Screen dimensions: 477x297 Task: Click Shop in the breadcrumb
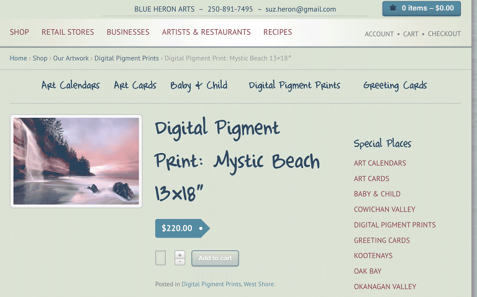pyautogui.click(x=40, y=58)
